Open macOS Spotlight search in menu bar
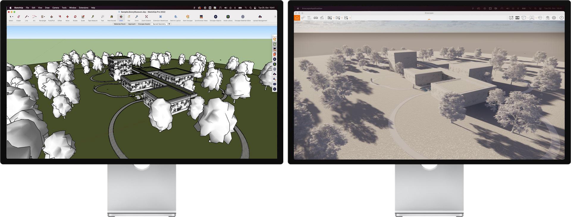This screenshot has width=571, height=217. click(x=251, y=8)
